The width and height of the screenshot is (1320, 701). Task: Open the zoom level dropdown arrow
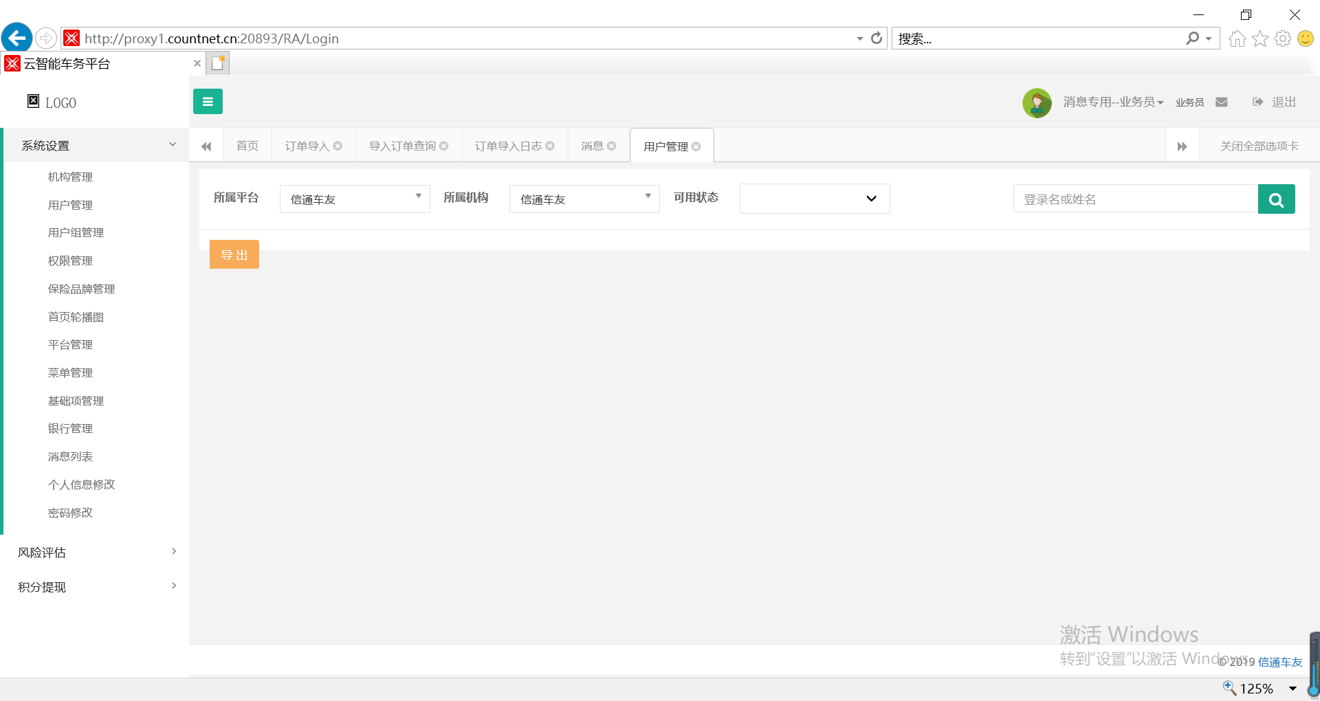pyautogui.click(x=1292, y=689)
